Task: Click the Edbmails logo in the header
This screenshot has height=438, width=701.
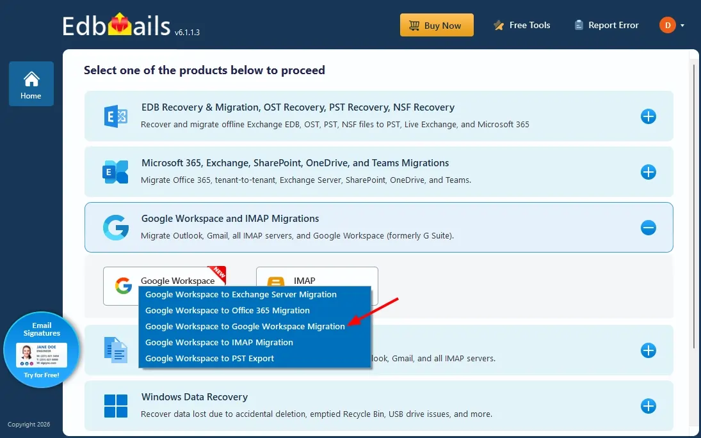Action: point(117,25)
